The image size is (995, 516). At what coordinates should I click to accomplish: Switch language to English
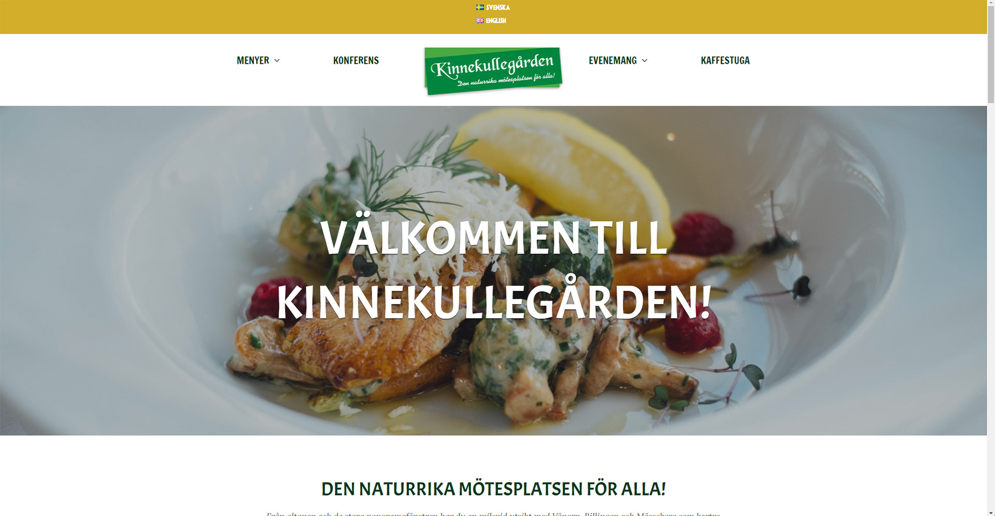[495, 21]
